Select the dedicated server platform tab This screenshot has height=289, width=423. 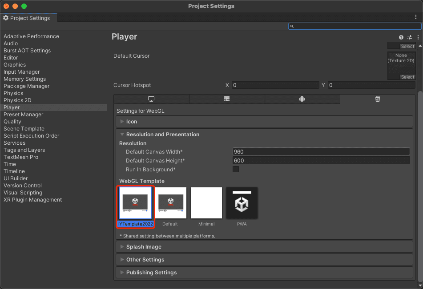tap(227, 99)
